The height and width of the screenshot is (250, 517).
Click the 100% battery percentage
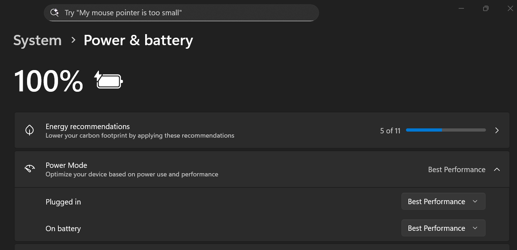pyautogui.click(x=48, y=81)
